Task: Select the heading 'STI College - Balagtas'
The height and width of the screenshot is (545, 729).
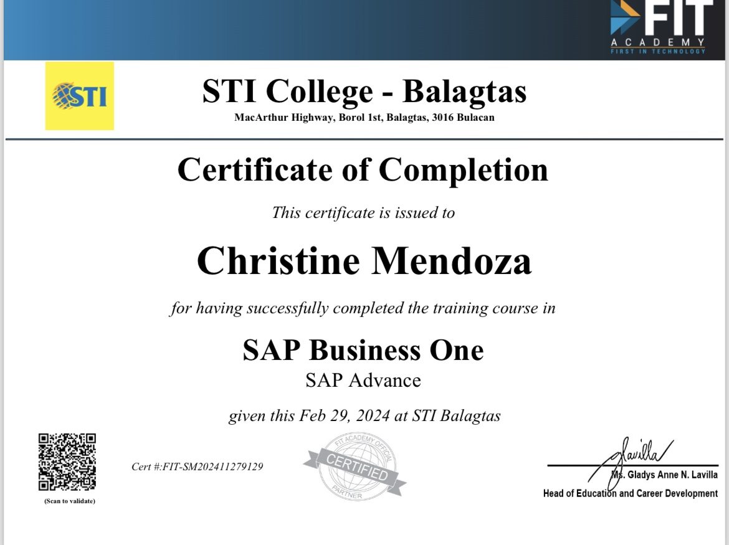Action: pos(364,91)
